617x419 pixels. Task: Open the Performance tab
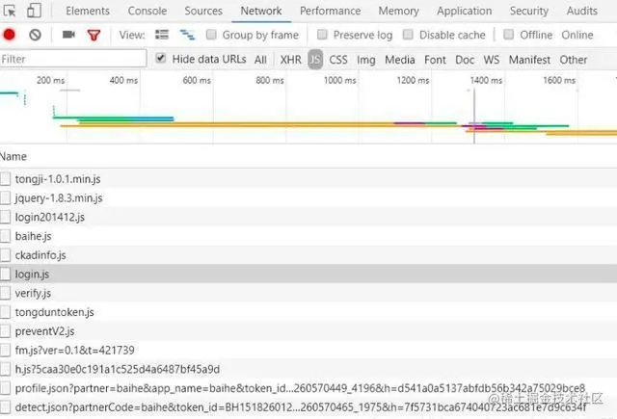(330, 11)
